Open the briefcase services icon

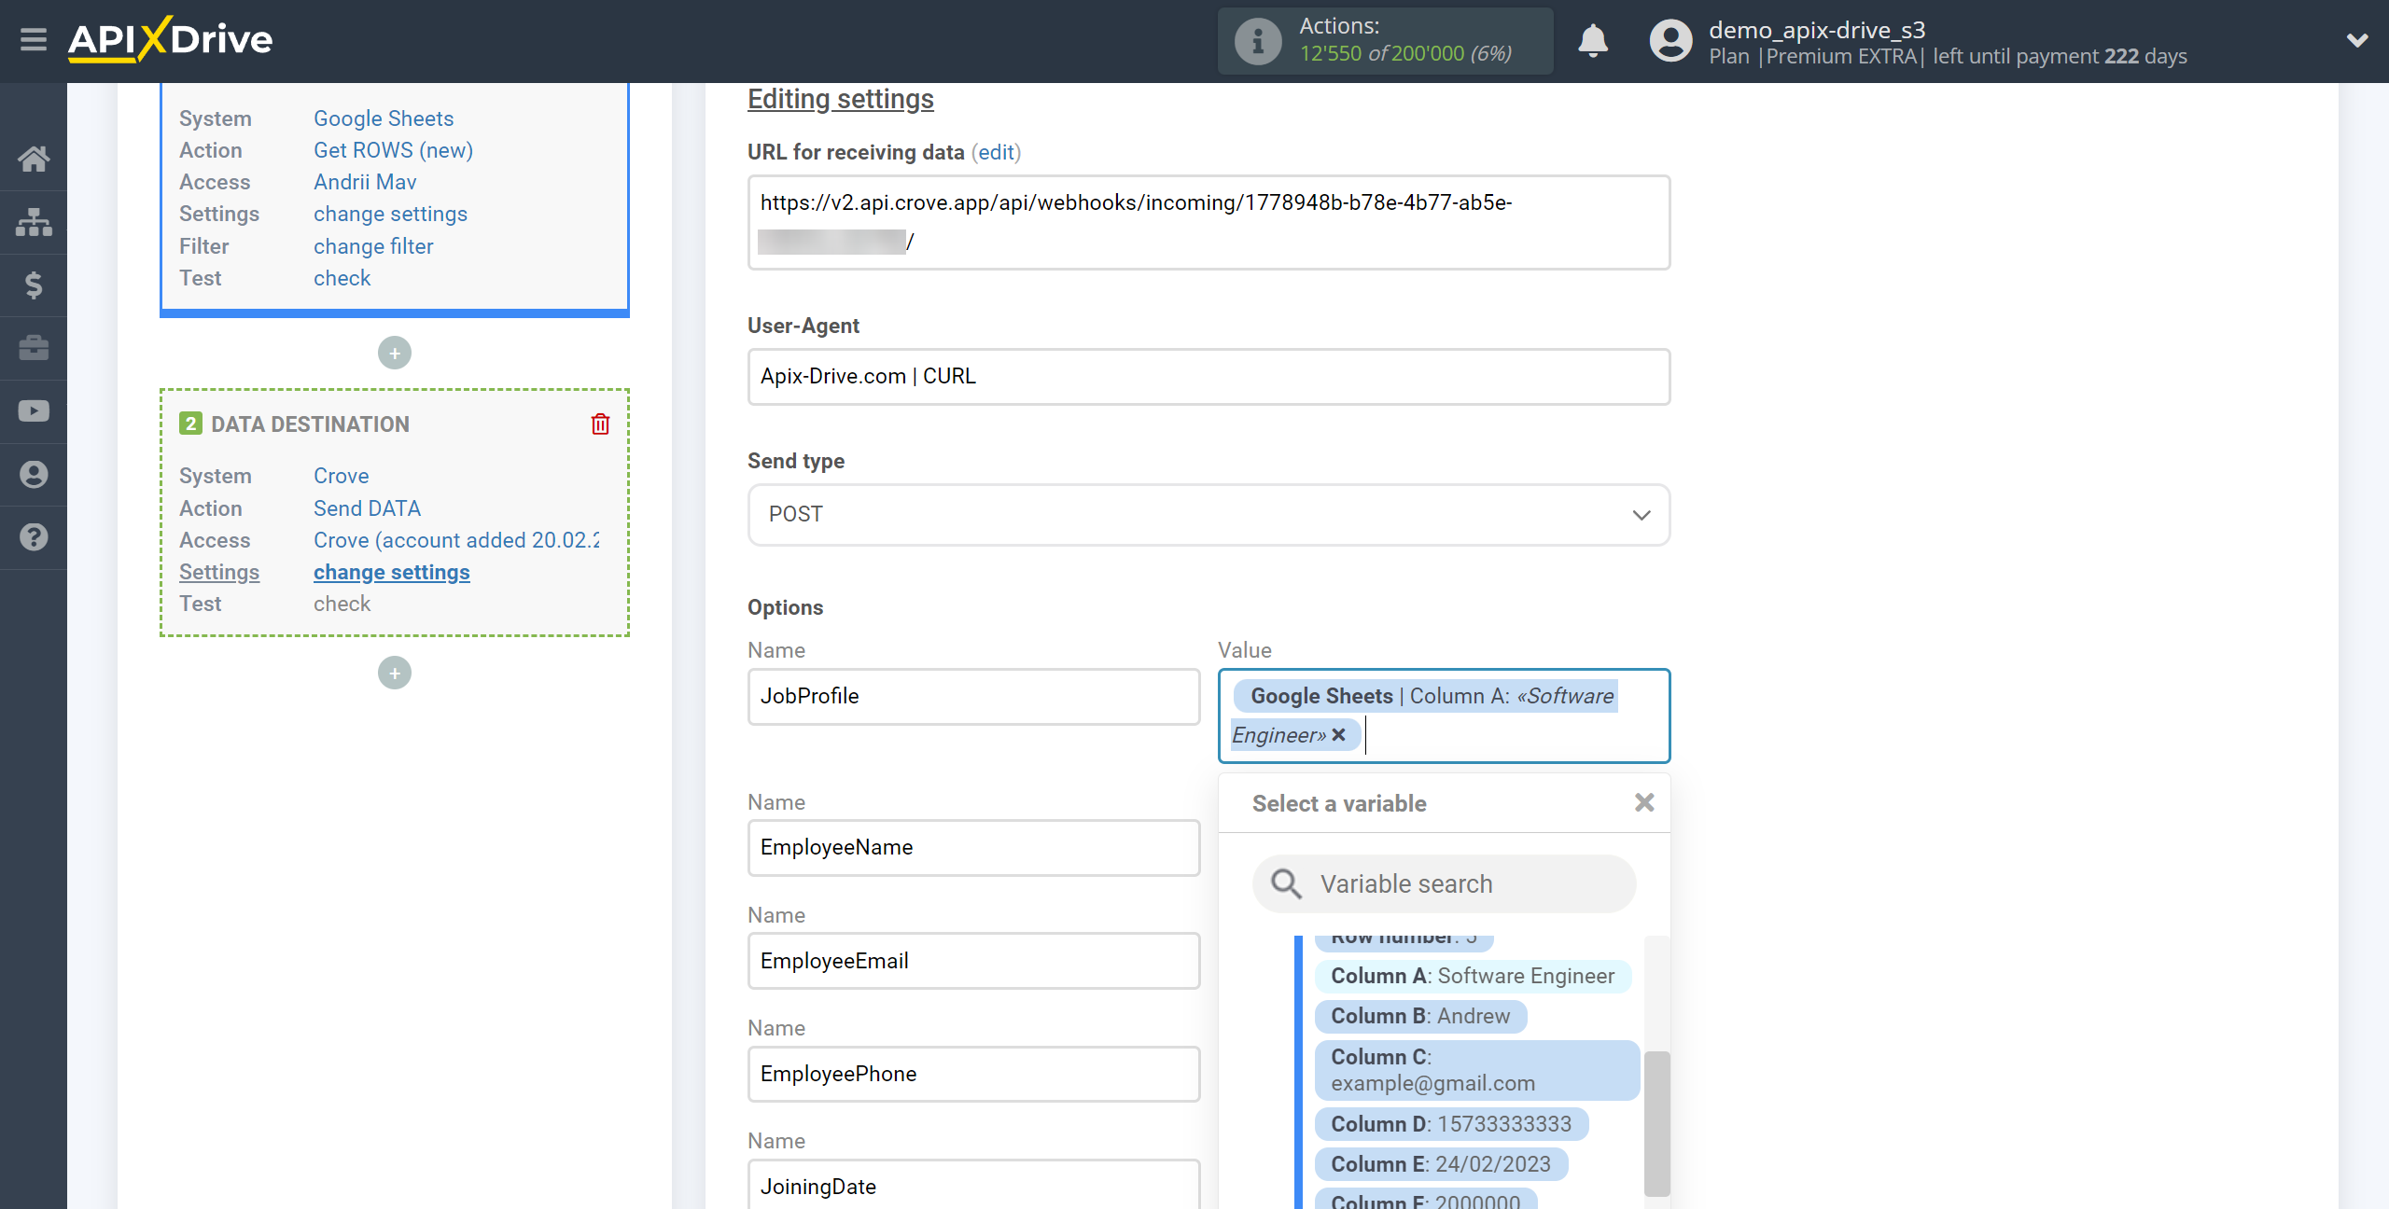click(x=34, y=348)
